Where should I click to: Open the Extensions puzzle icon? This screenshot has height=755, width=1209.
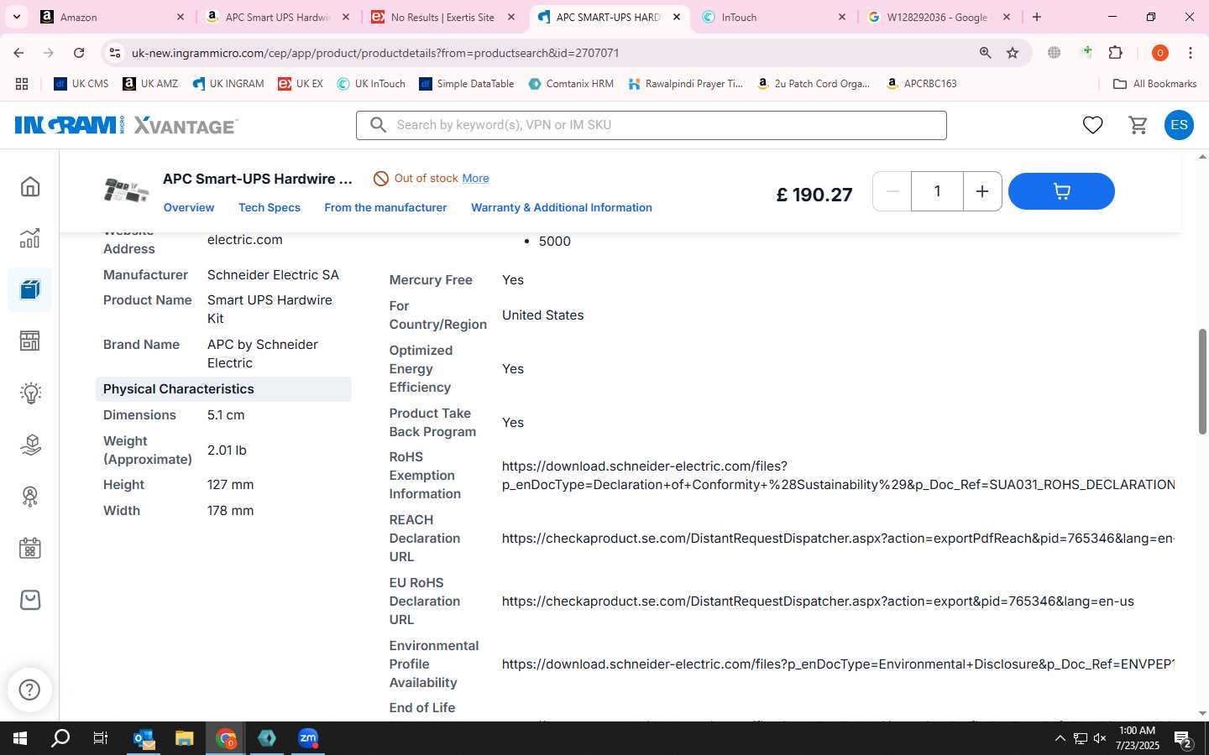click(1116, 53)
